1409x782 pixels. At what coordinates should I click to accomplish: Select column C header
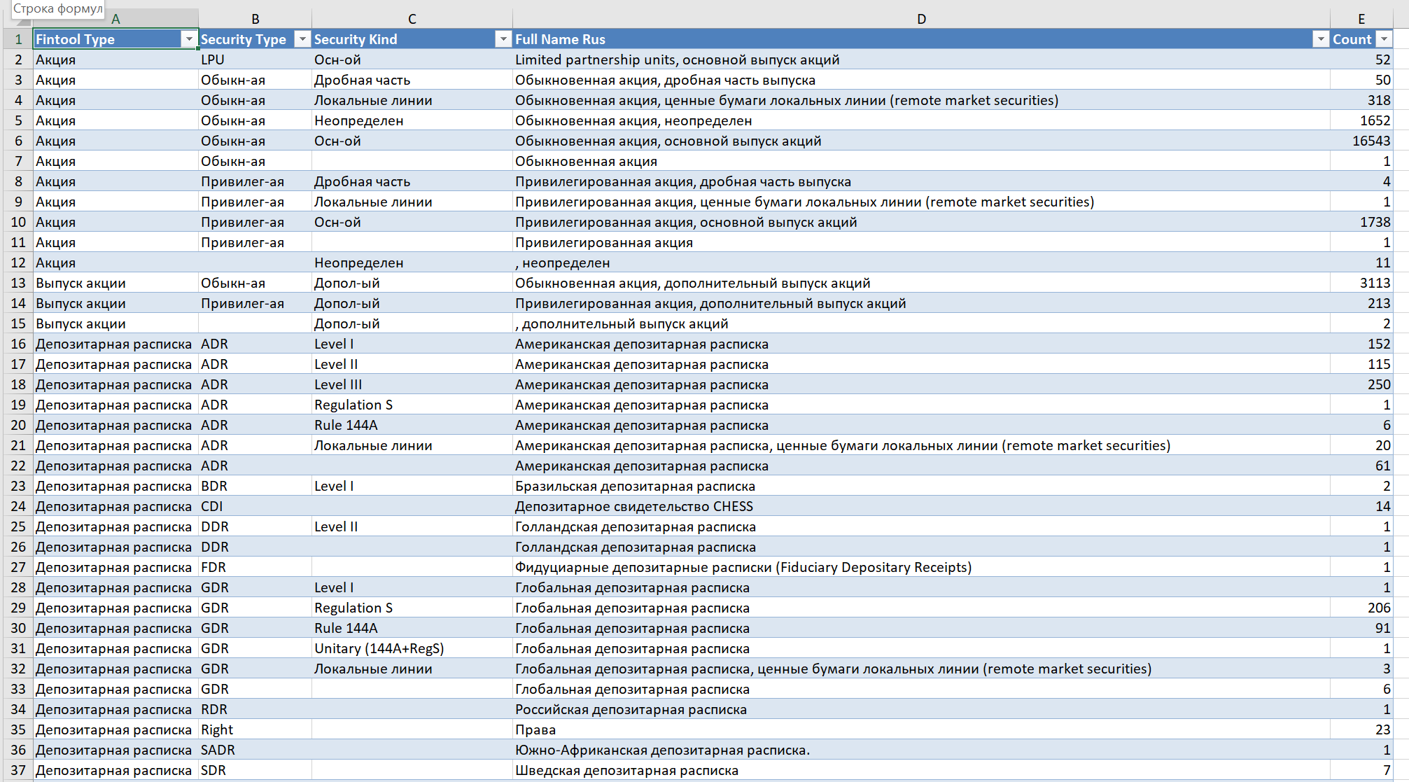(412, 19)
